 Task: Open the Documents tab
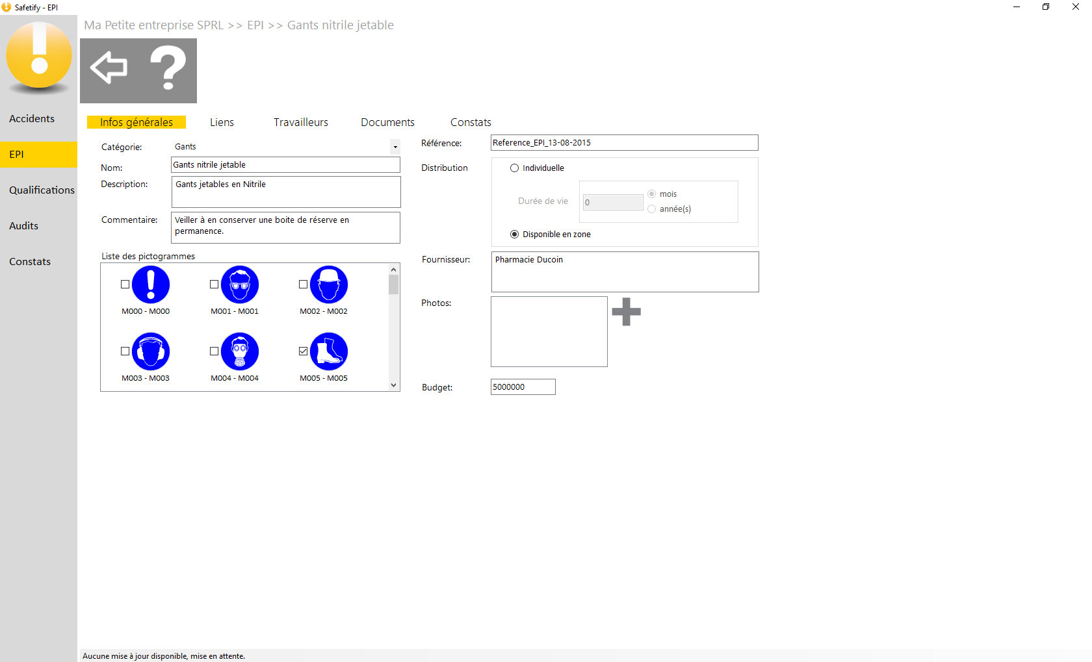[388, 122]
